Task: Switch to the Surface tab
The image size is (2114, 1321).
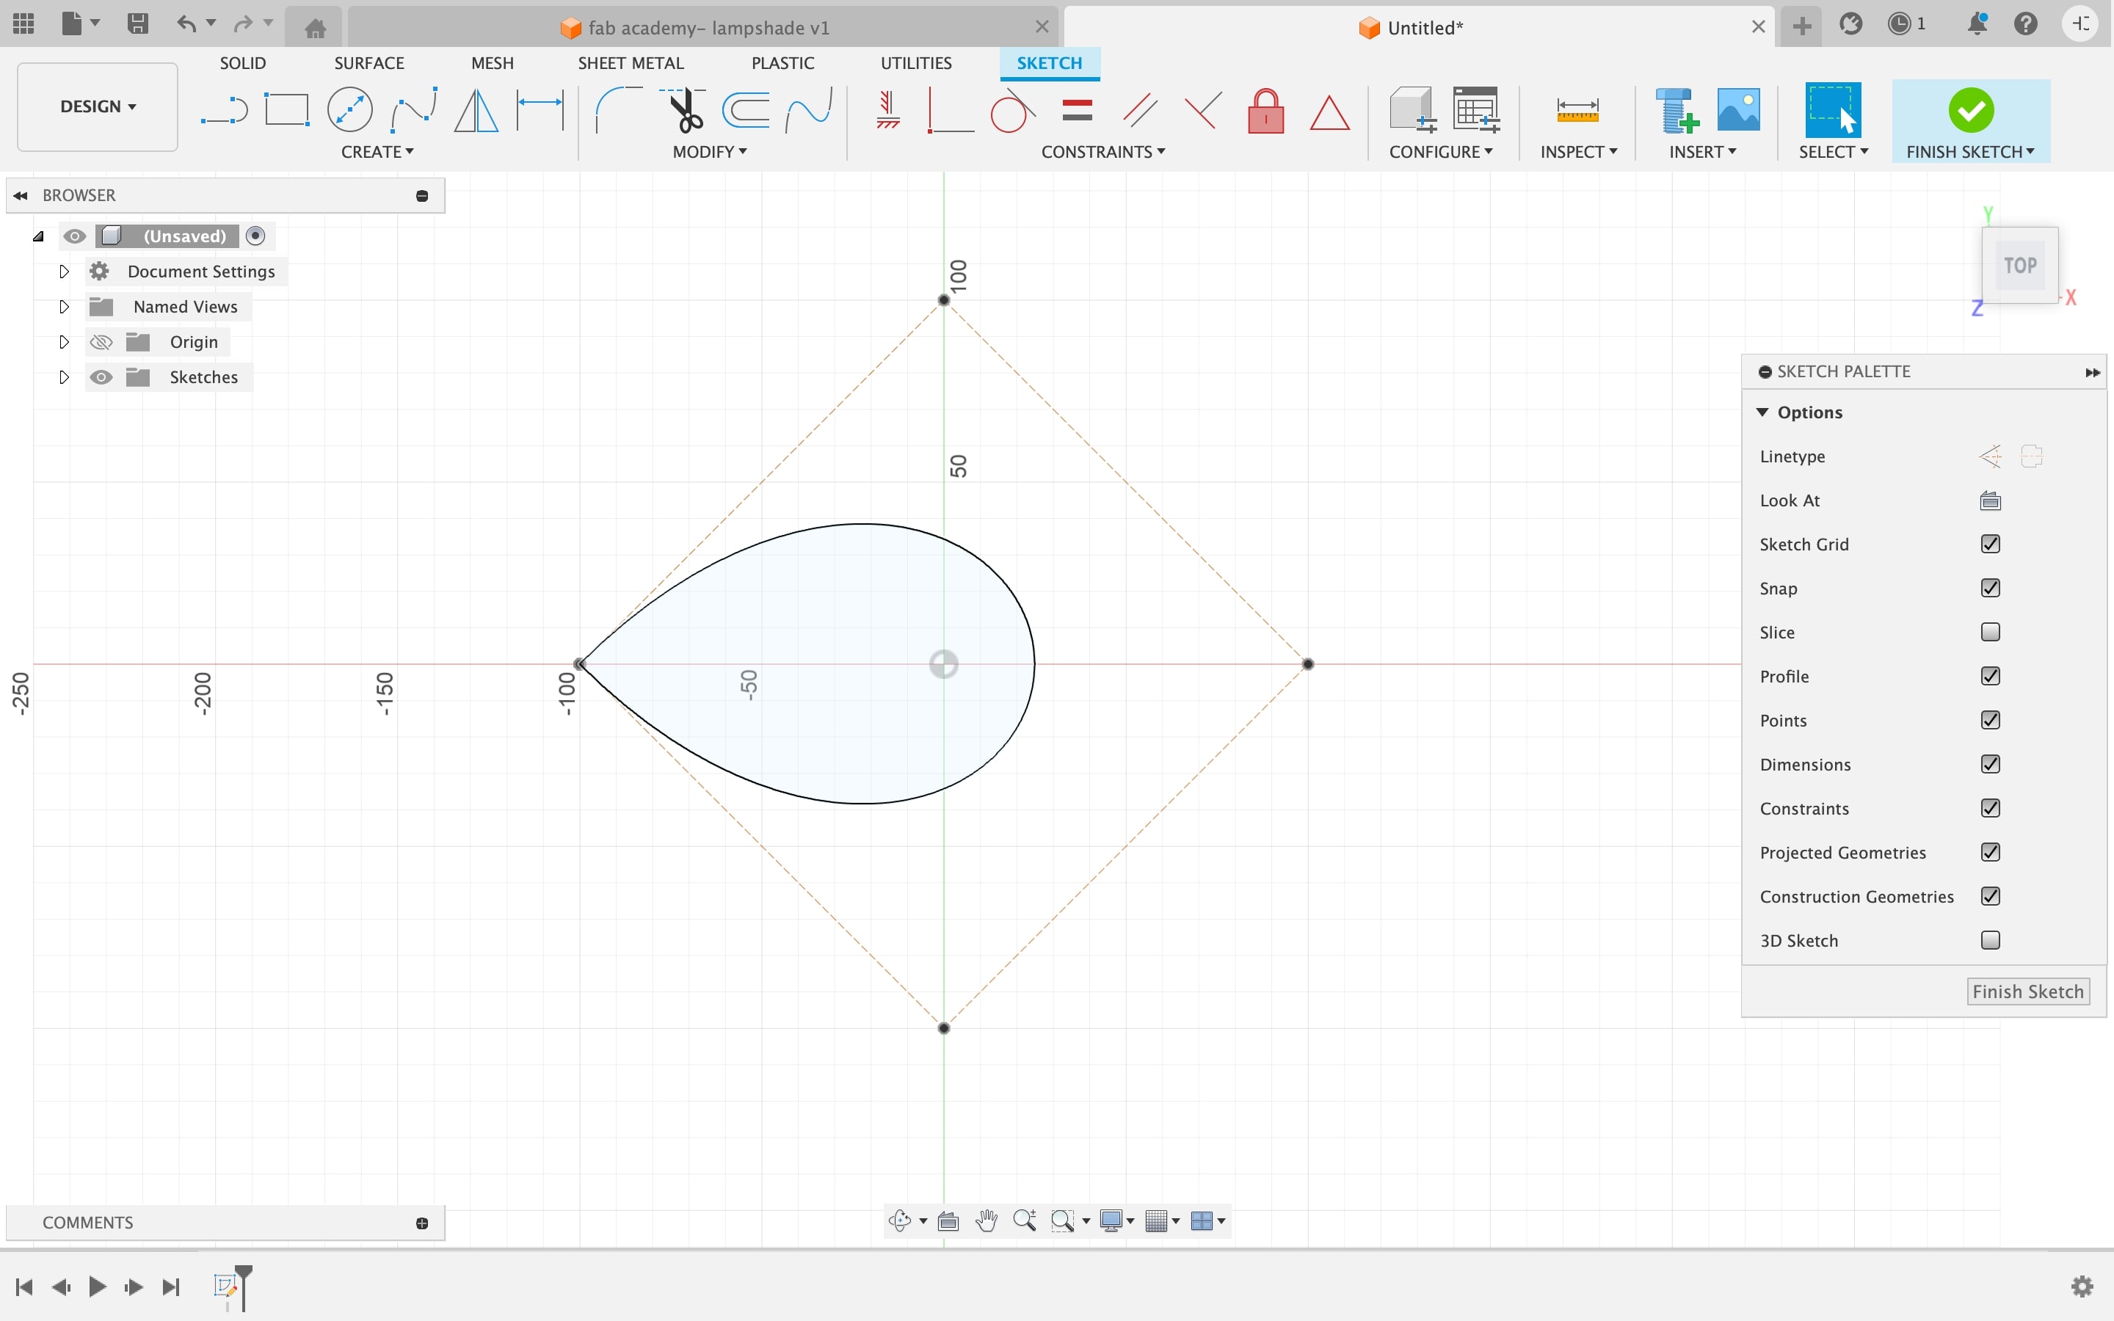Action: pos(368,62)
